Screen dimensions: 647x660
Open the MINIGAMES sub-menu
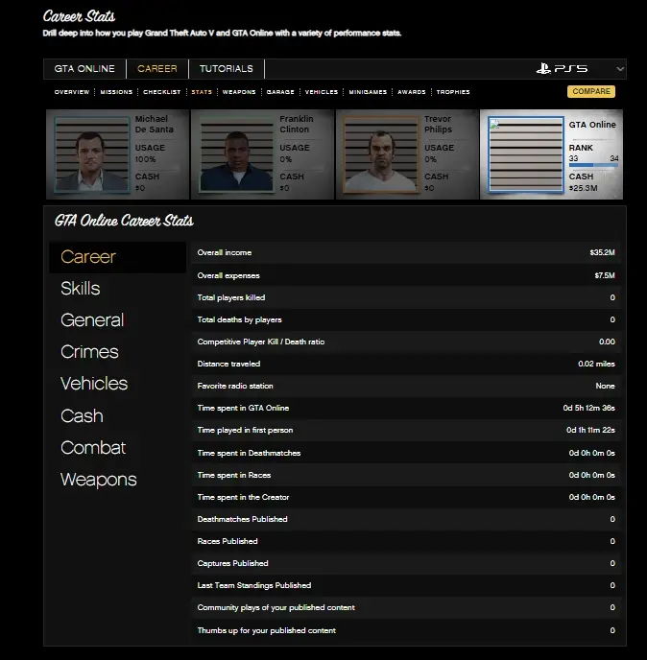pos(368,92)
